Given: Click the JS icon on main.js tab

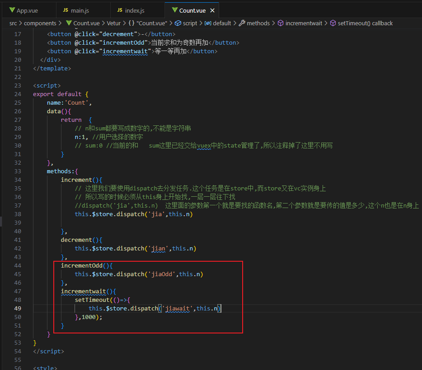Looking at the screenshot, I should [66, 10].
